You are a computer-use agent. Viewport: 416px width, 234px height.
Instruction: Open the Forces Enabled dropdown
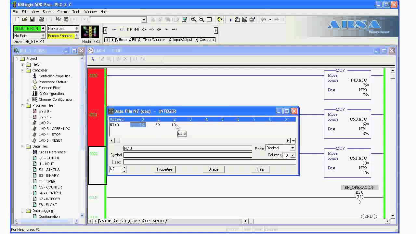77,36
